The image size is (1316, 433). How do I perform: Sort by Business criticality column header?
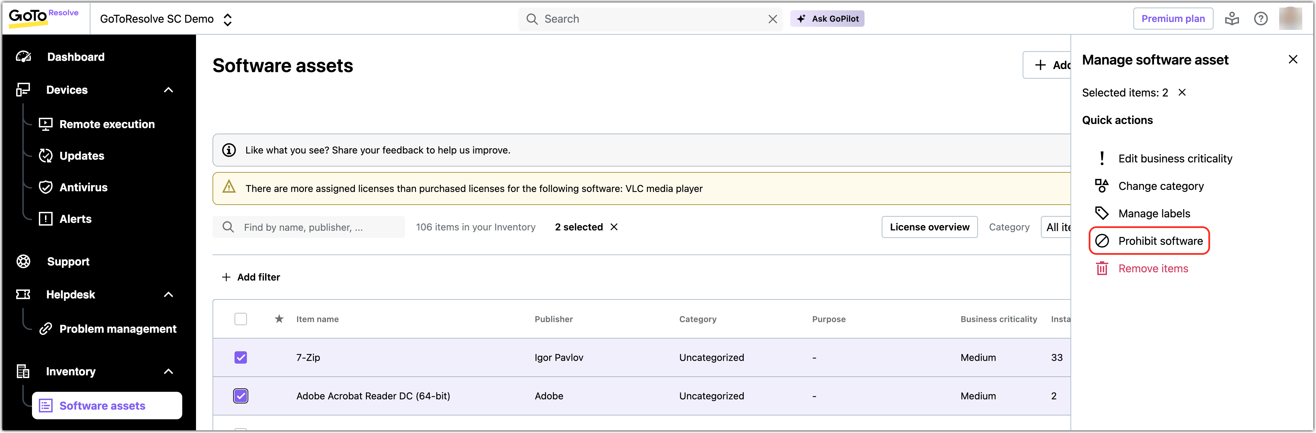pyautogui.click(x=998, y=319)
